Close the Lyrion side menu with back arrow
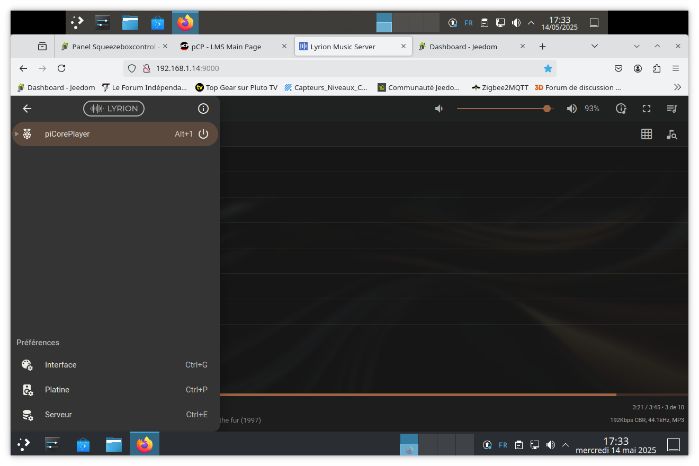 (x=27, y=109)
